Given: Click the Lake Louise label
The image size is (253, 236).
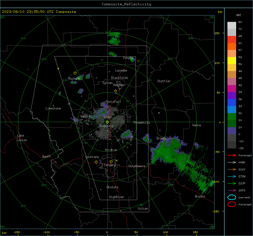Looking at the screenshot, I should click(22, 138).
